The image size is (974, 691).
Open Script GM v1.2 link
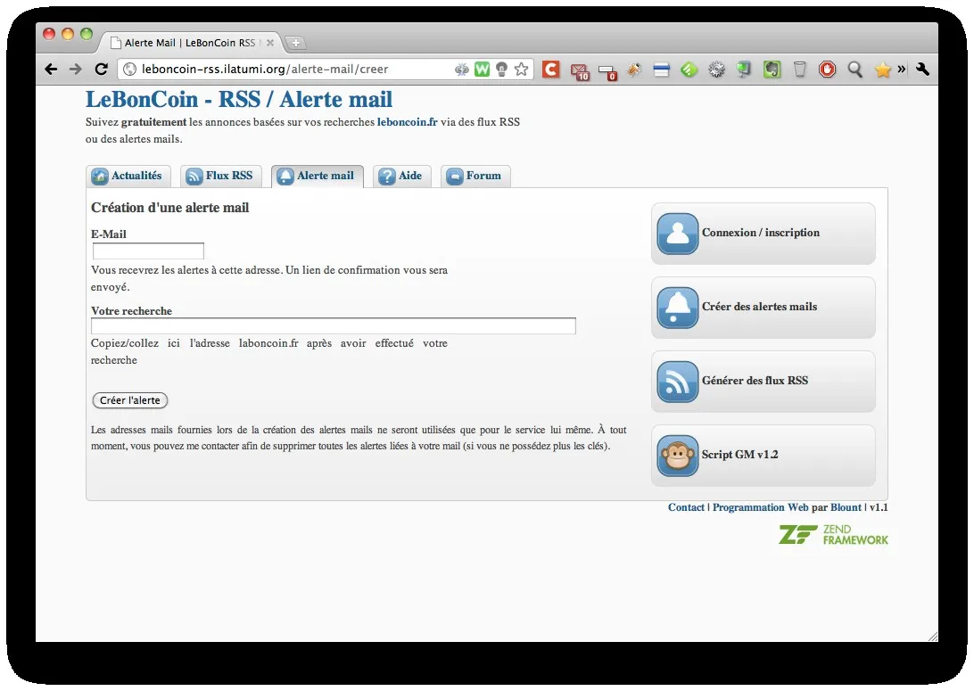[x=739, y=455]
